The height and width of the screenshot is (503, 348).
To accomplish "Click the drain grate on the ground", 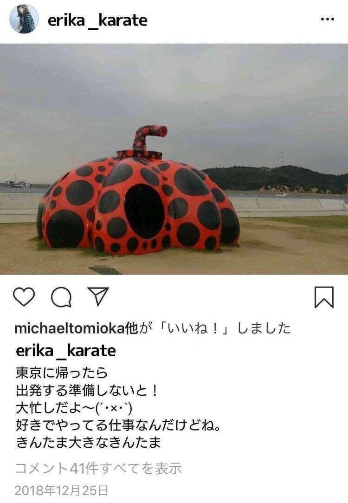I will click(x=105, y=270).
